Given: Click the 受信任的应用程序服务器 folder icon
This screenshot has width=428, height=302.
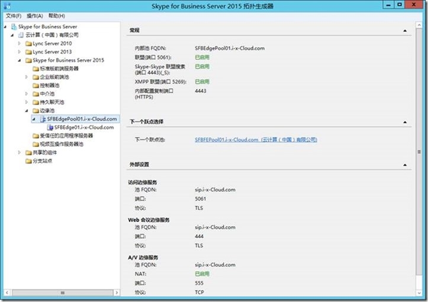Looking at the screenshot, I should (x=36, y=136).
